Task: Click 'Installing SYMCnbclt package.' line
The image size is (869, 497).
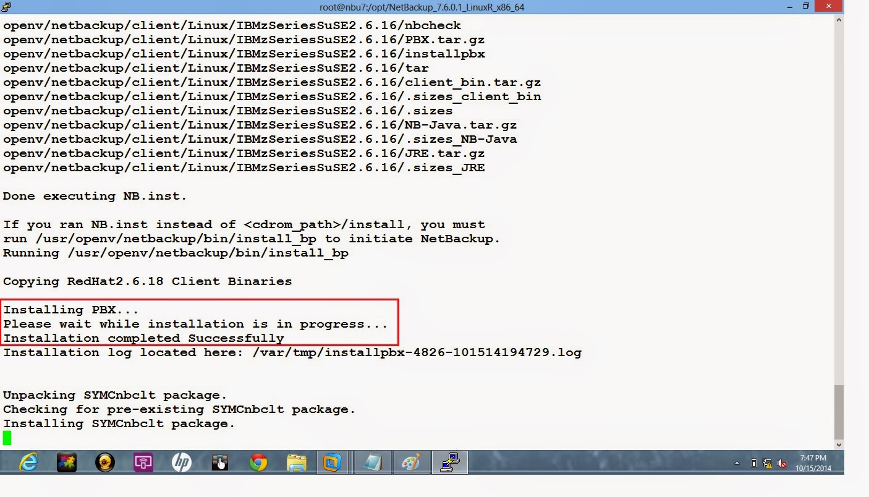Action: point(119,423)
